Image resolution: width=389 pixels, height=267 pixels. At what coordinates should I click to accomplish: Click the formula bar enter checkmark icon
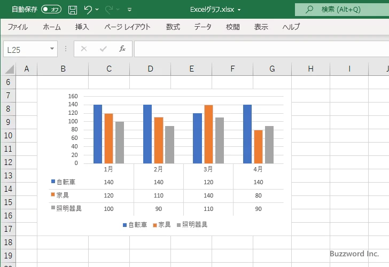pyautogui.click(x=103, y=49)
